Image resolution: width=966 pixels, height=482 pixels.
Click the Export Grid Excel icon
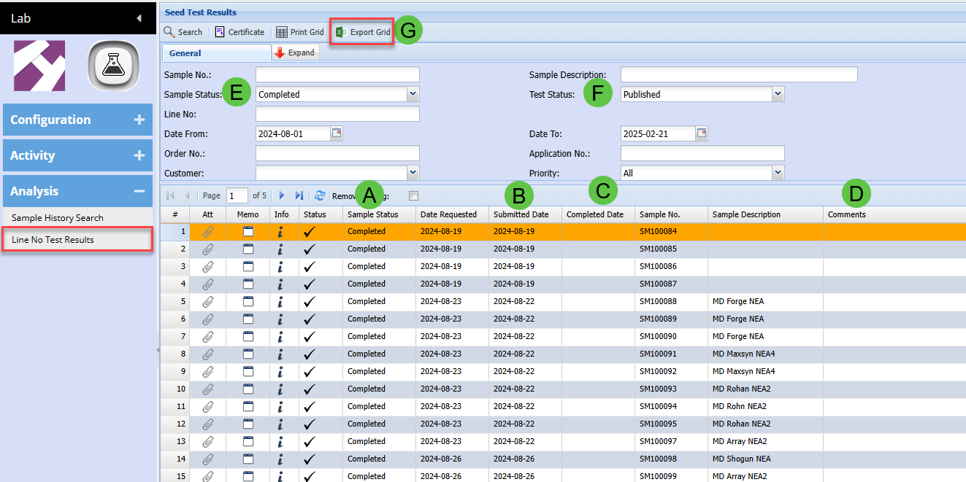point(340,32)
